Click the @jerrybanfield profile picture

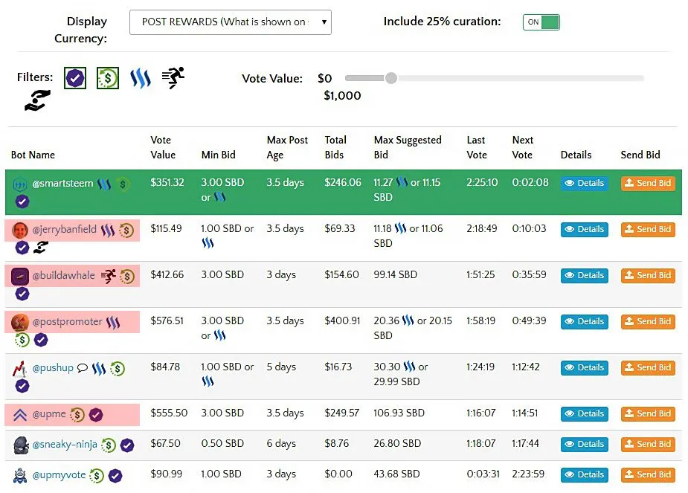click(x=20, y=231)
